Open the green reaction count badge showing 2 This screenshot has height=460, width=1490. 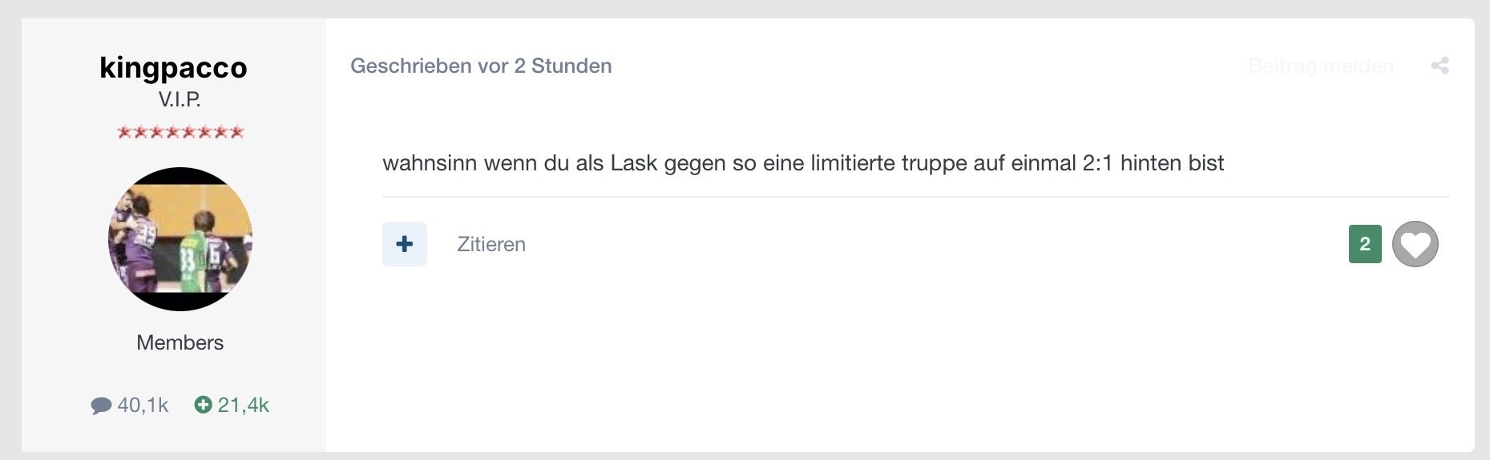click(1365, 244)
